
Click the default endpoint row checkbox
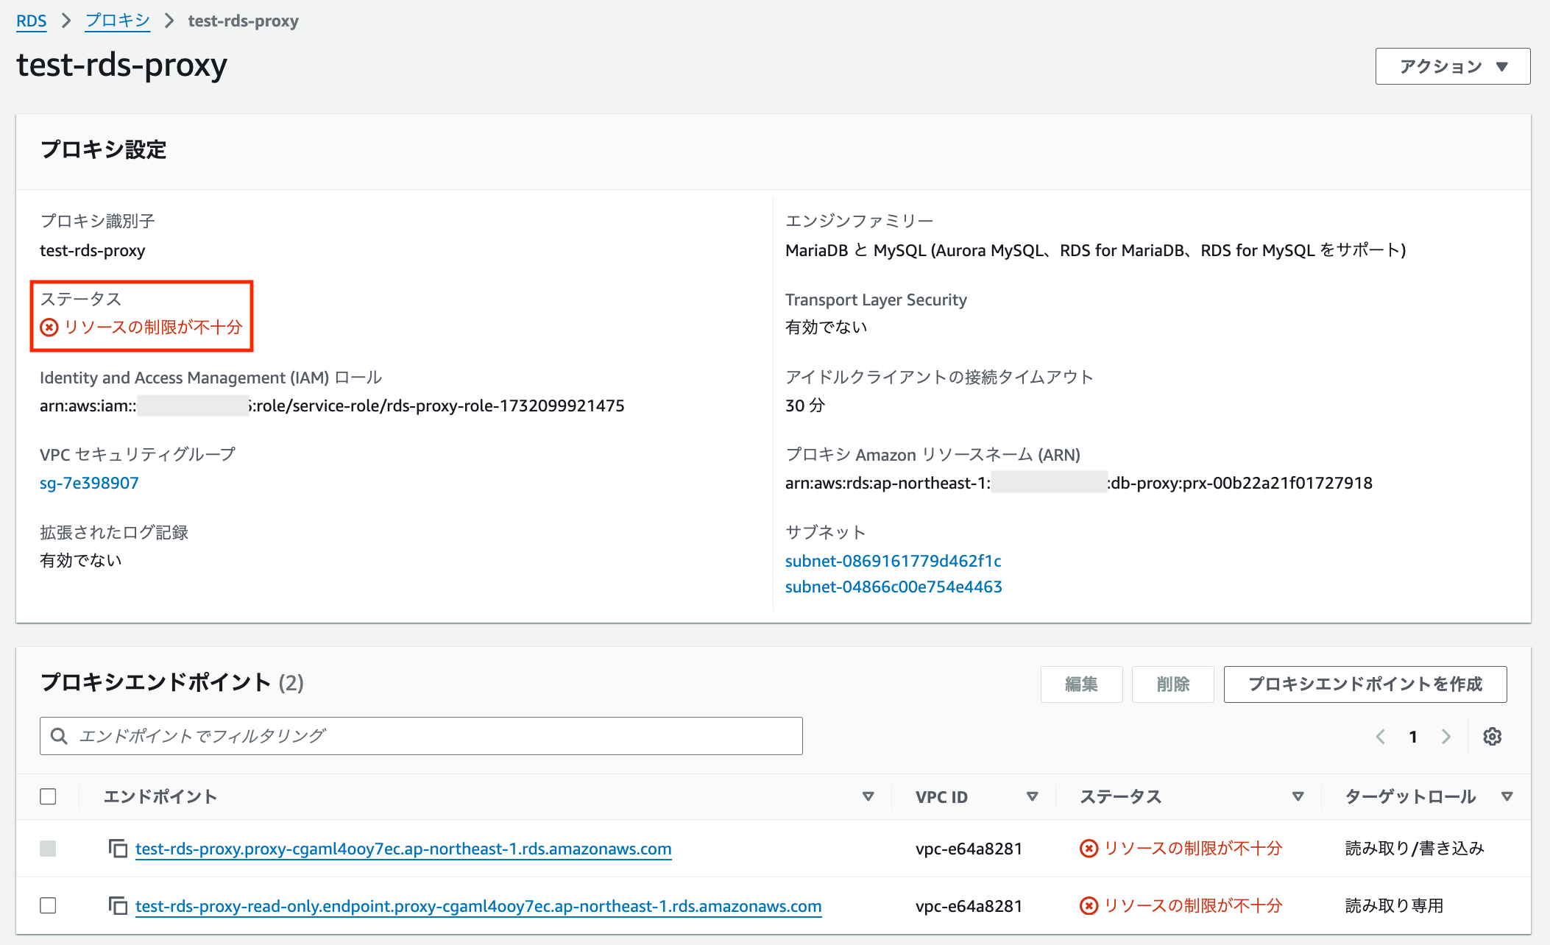point(48,849)
